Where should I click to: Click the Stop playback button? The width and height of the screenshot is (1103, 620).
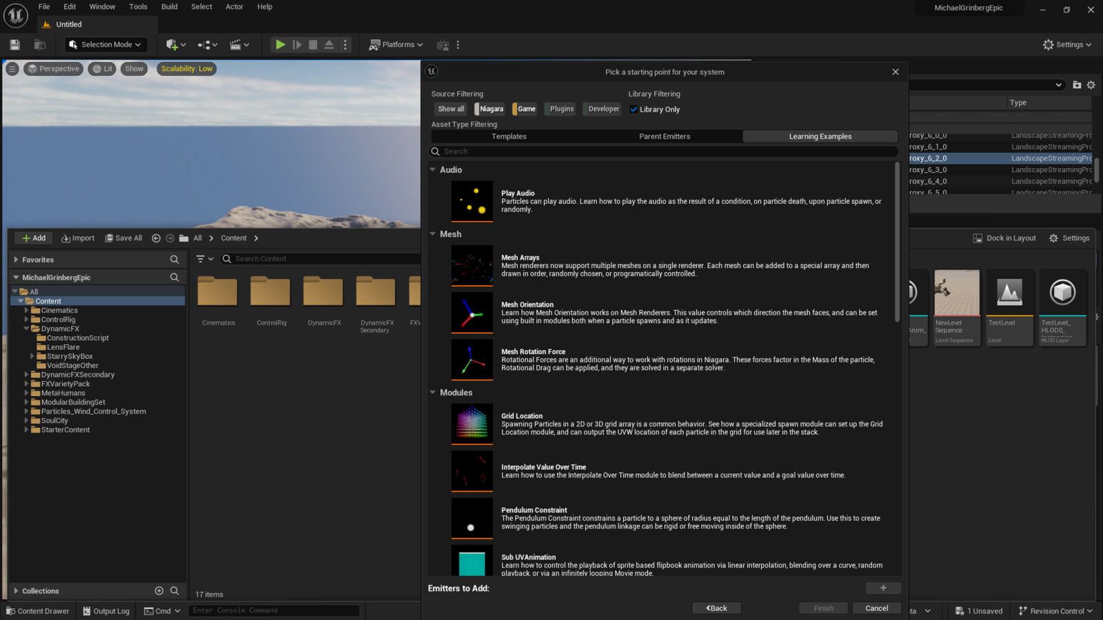tap(313, 45)
